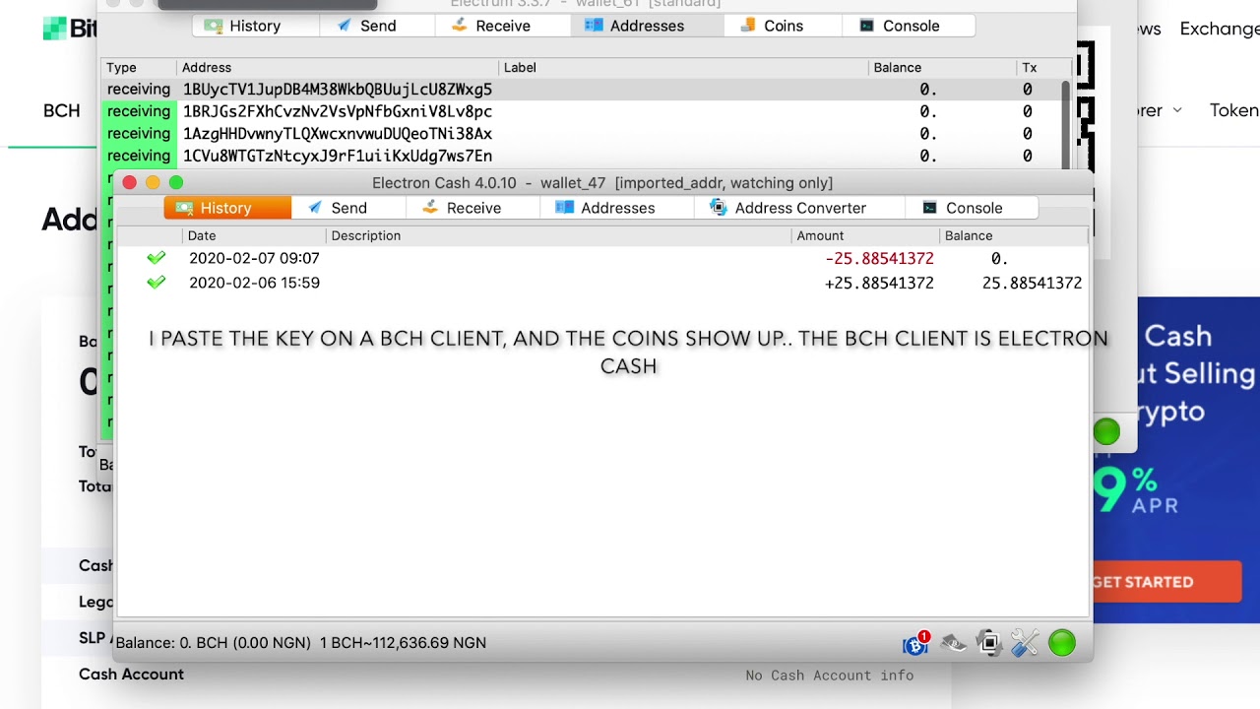
Task: Click the paper-plane icon on Electron Cash Send tab
Action: click(315, 208)
